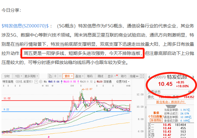Click MA5:9.66 indicator label
197x138 pixels.
point(54,82)
